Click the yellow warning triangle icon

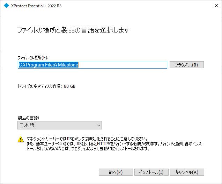point(21,139)
